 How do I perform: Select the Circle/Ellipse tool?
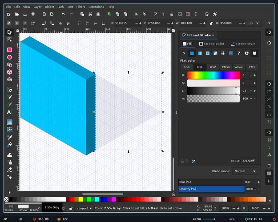point(10,57)
